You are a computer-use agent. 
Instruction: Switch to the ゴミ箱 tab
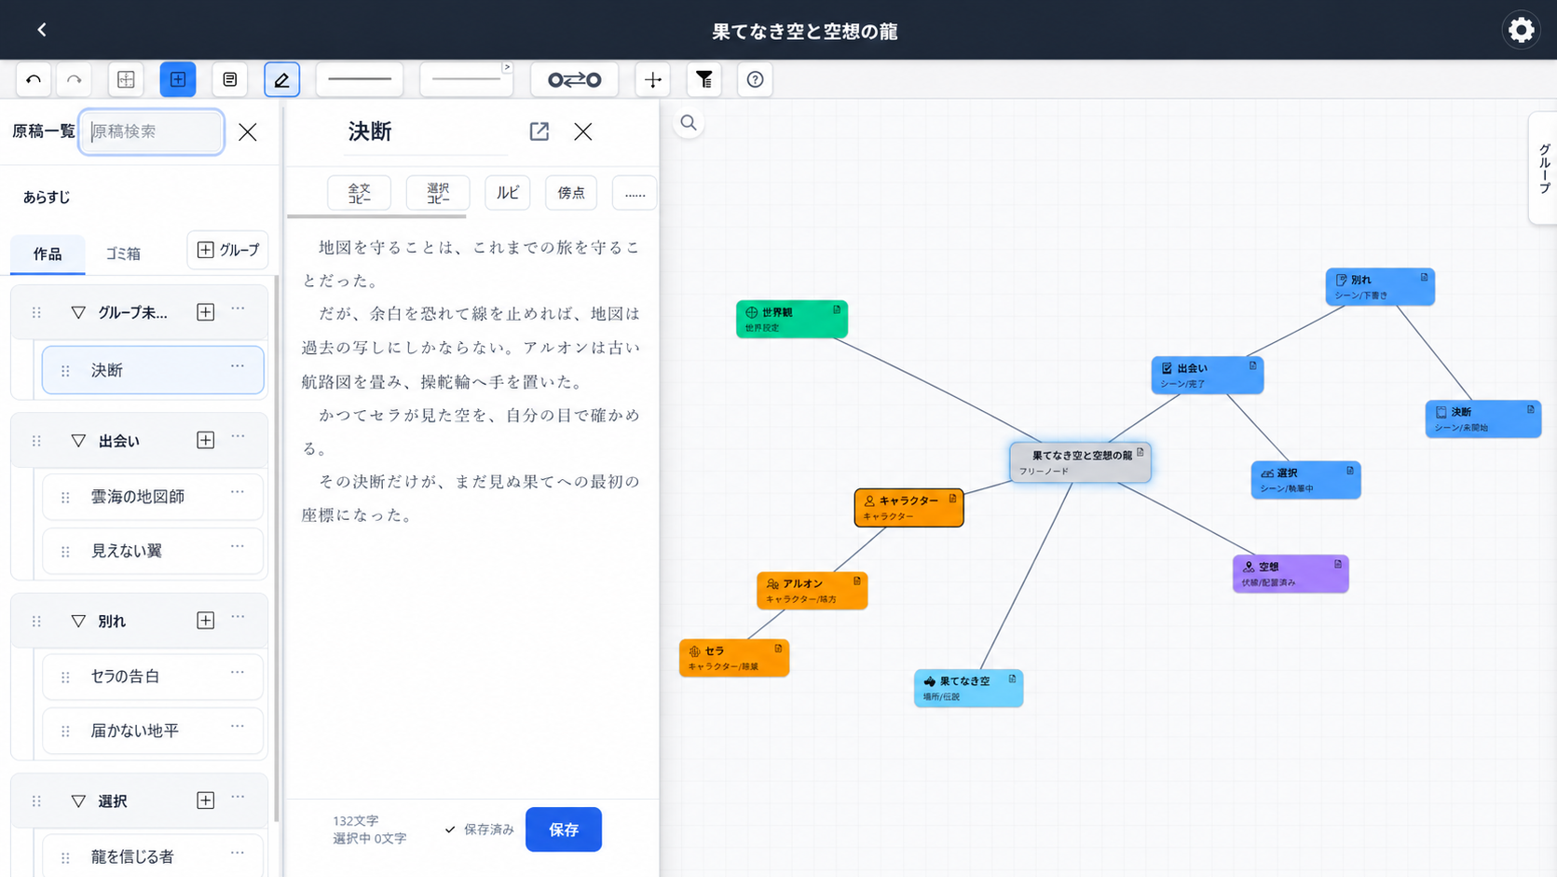tap(123, 254)
